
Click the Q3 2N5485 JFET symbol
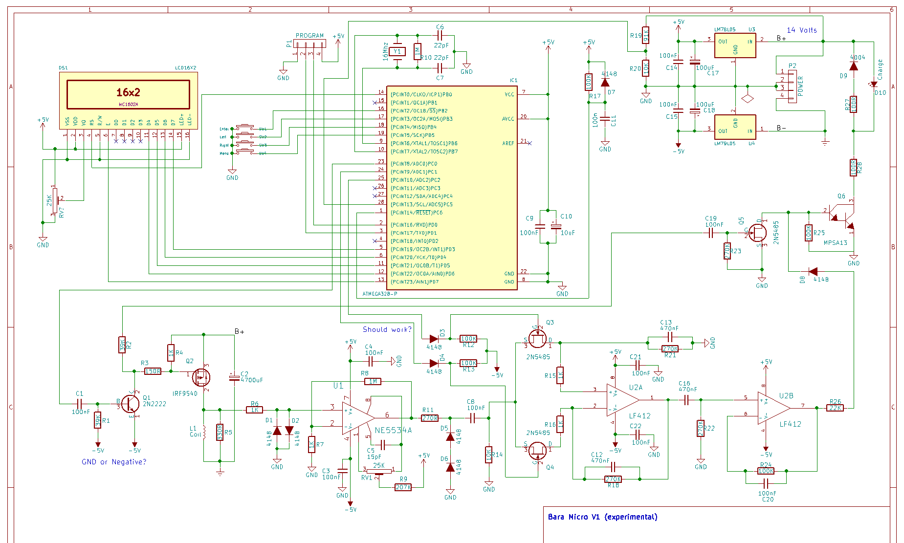coord(537,338)
